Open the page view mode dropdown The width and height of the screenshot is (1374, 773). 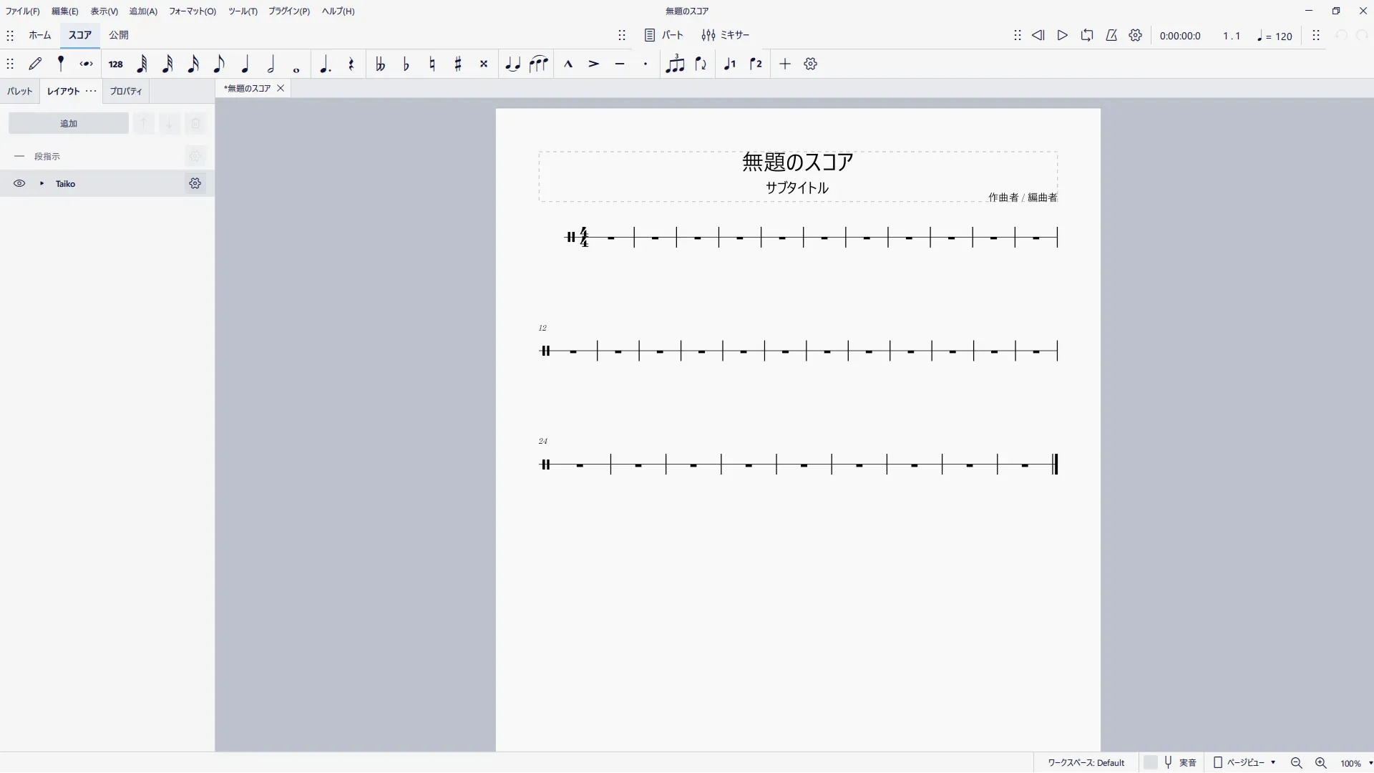(1245, 763)
